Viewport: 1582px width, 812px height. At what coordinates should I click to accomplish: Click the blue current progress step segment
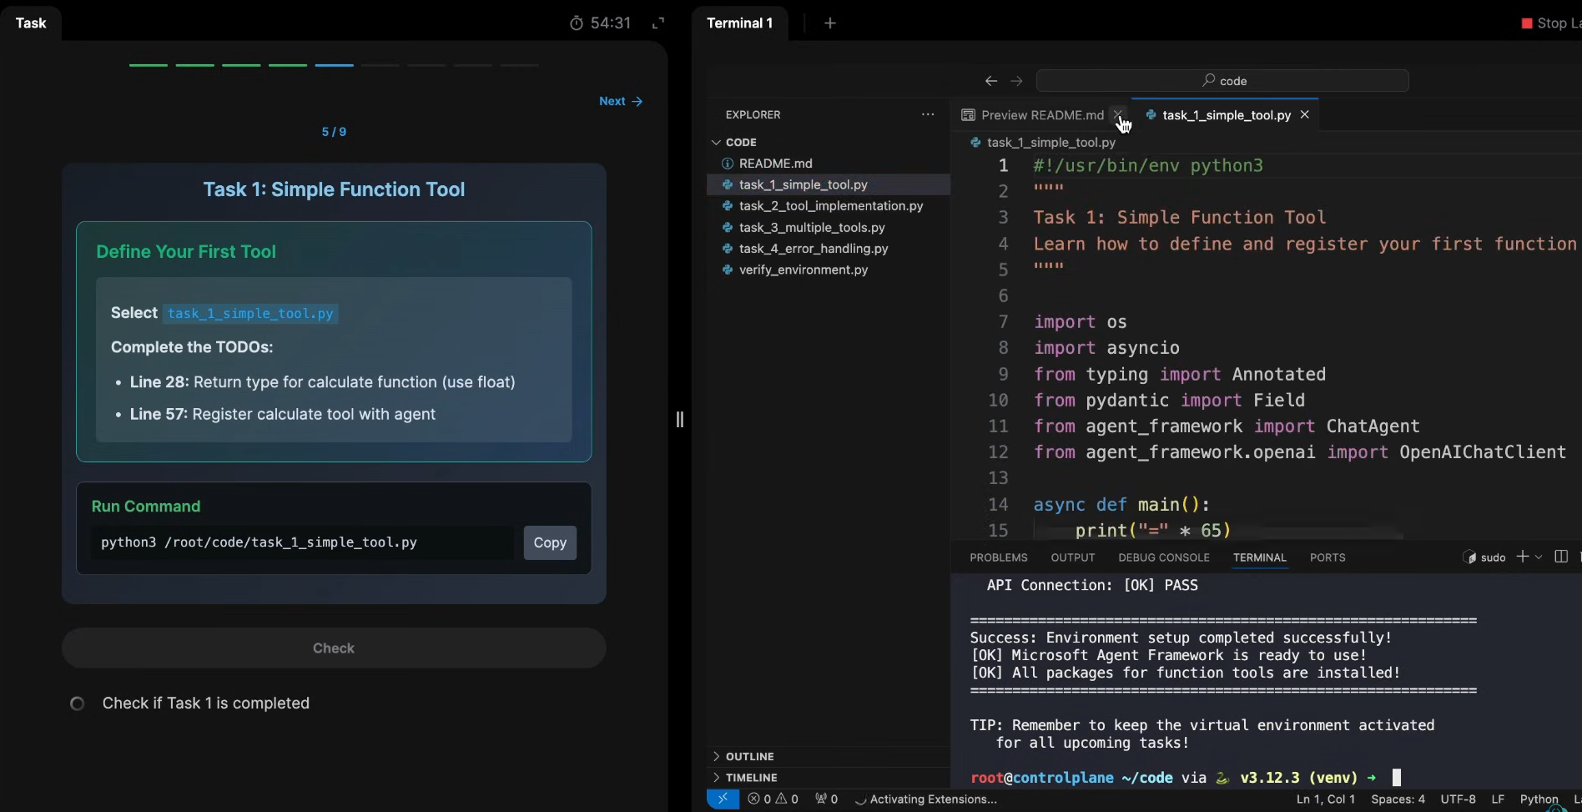pyautogui.click(x=334, y=65)
